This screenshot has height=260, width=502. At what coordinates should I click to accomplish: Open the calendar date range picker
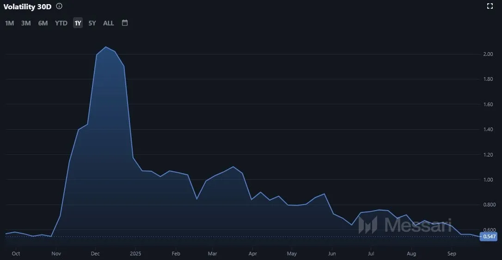125,23
